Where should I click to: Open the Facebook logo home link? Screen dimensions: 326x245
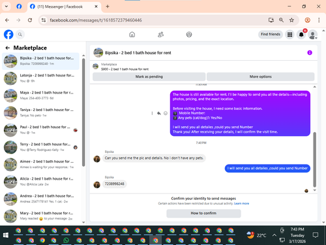click(8, 35)
